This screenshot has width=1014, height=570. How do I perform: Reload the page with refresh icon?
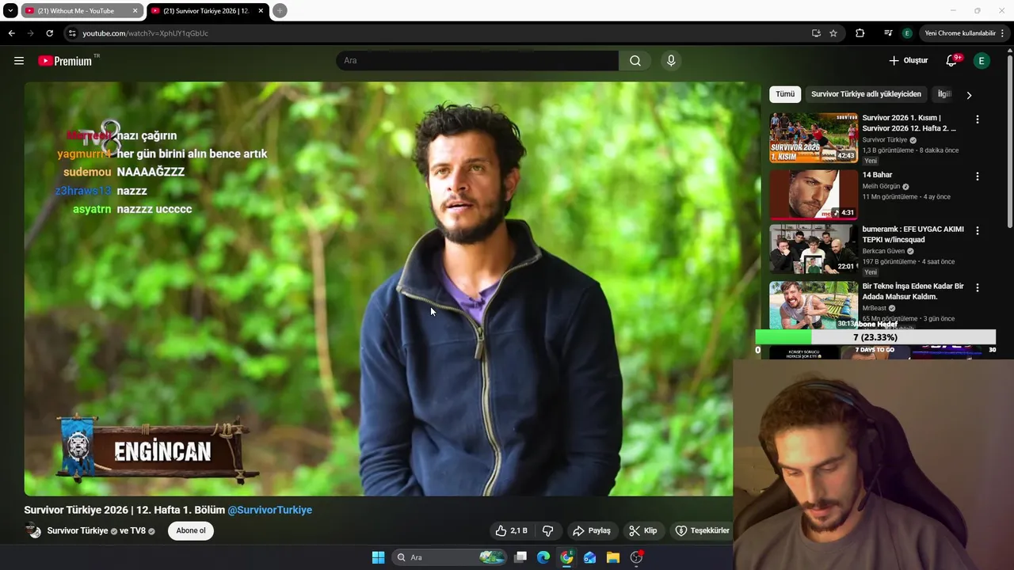click(49, 33)
